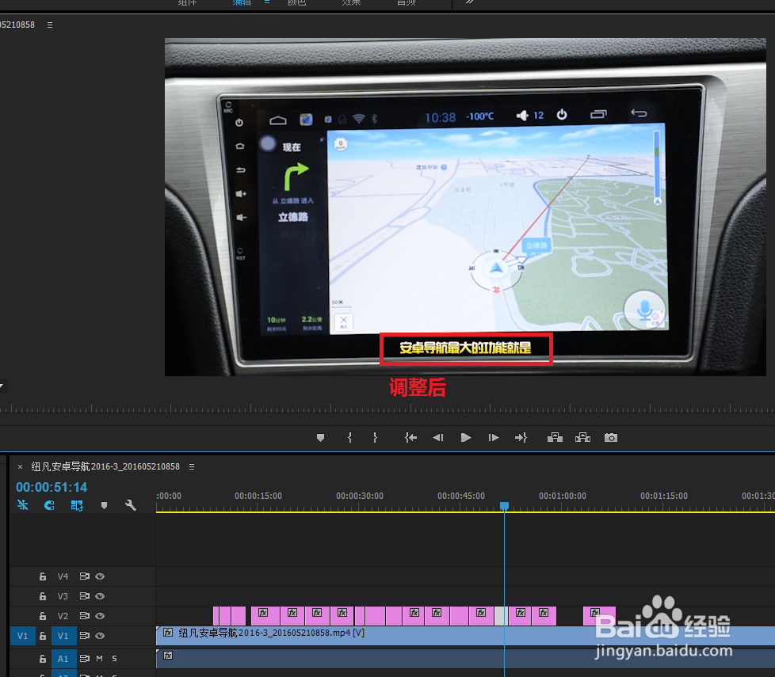
Task: Click the video preview in Program monitor
Action: coord(465,207)
